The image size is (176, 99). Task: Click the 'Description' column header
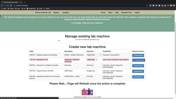point(68,51)
